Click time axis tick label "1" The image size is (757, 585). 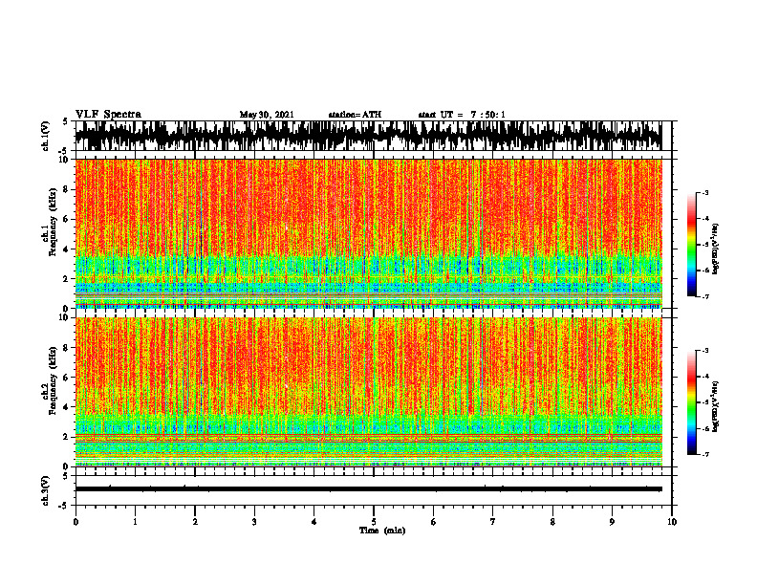point(135,522)
